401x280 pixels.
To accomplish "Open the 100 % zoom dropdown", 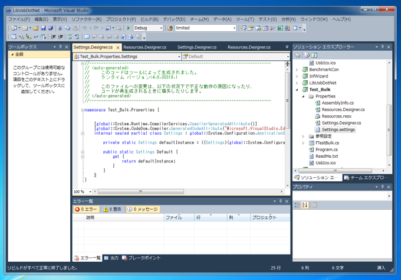I will [x=90, y=191].
